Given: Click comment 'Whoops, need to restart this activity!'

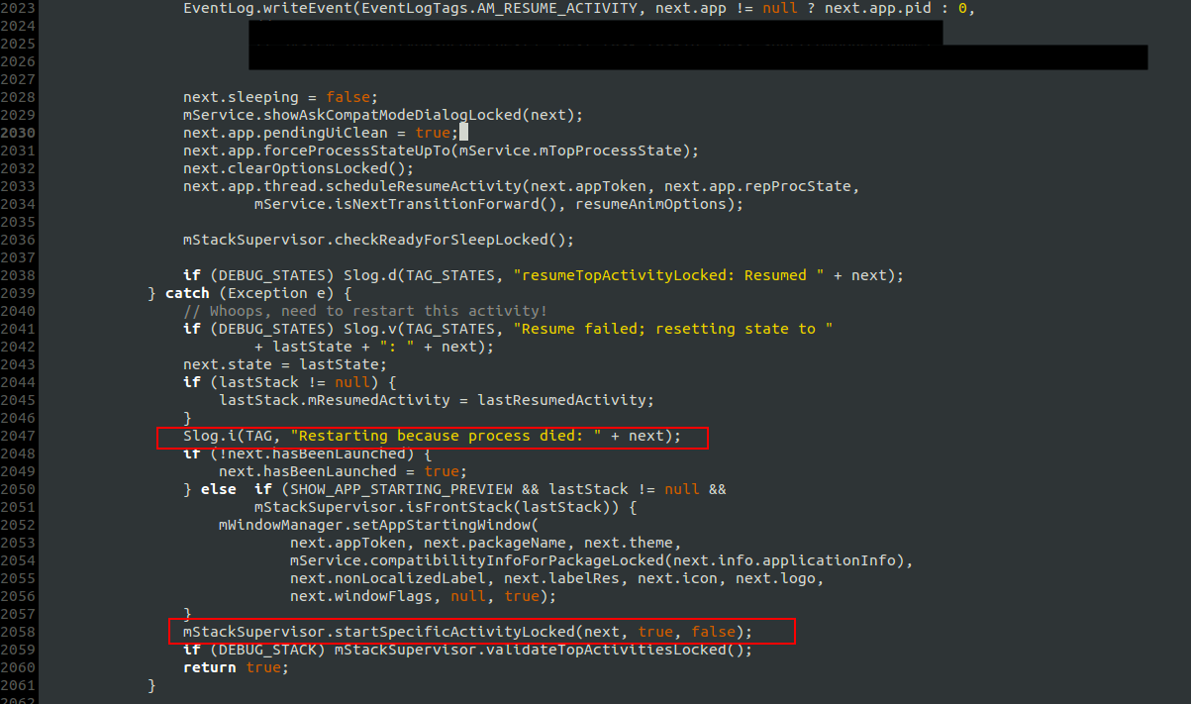Looking at the screenshot, I should 365,311.
